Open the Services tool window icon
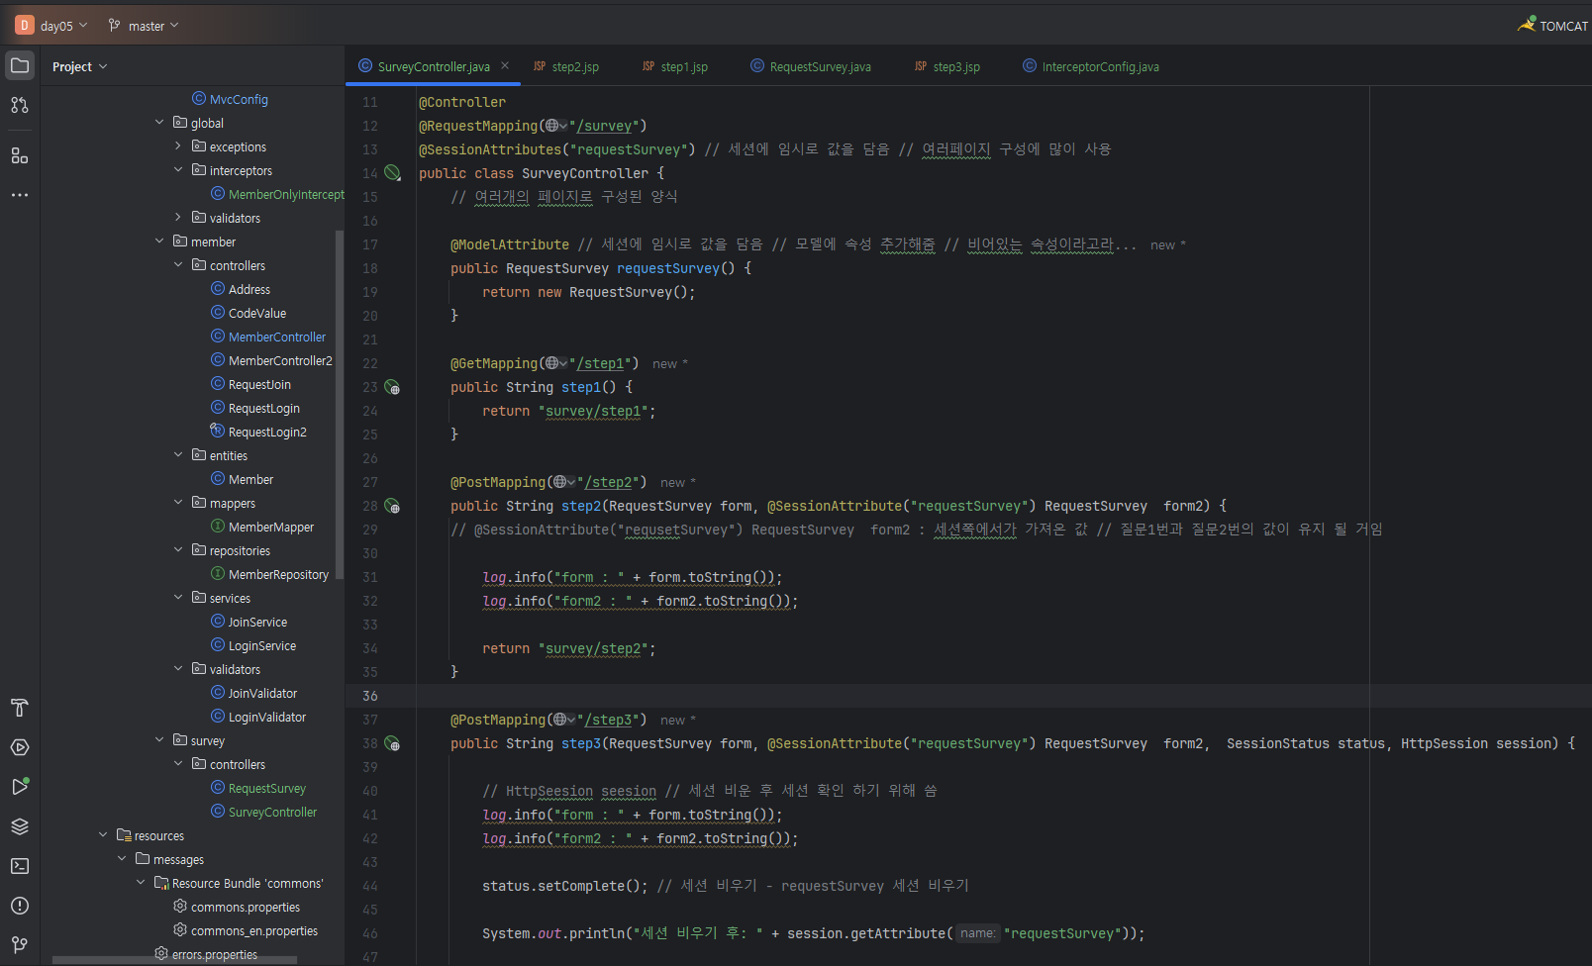Image resolution: width=1592 pixels, height=966 pixels. (x=20, y=747)
